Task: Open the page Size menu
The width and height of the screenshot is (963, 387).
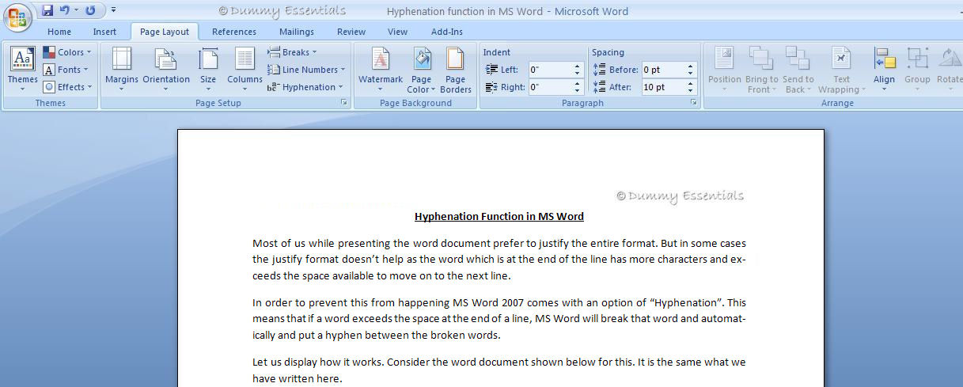Action: pyautogui.click(x=208, y=69)
